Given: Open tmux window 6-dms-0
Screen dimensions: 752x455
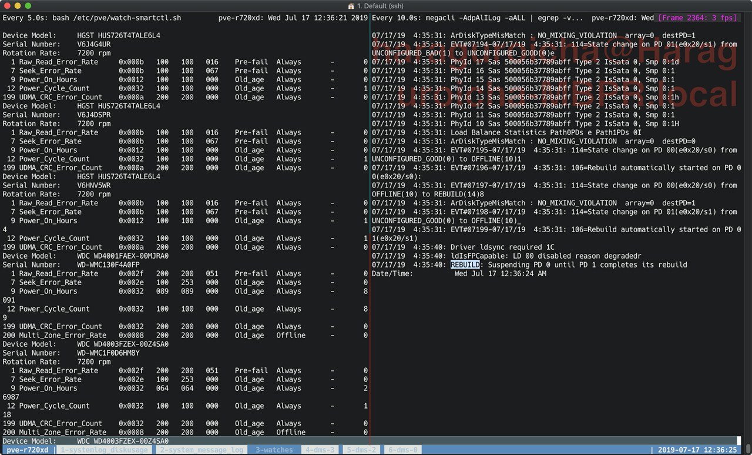Looking at the screenshot, I should (402, 450).
